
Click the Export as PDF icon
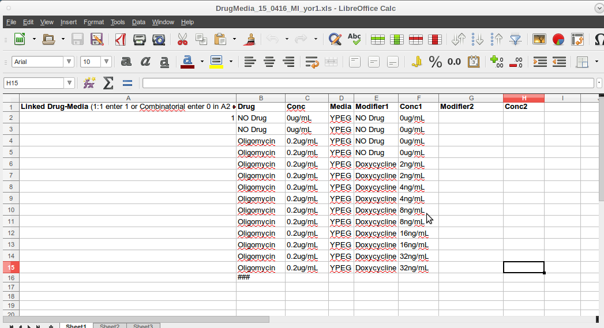point(121,39)
